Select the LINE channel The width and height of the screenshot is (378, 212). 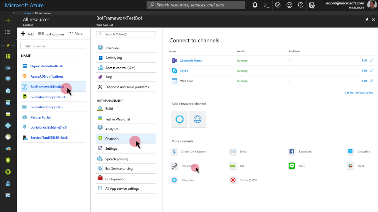pyautogui.click(x=296, y=166)
